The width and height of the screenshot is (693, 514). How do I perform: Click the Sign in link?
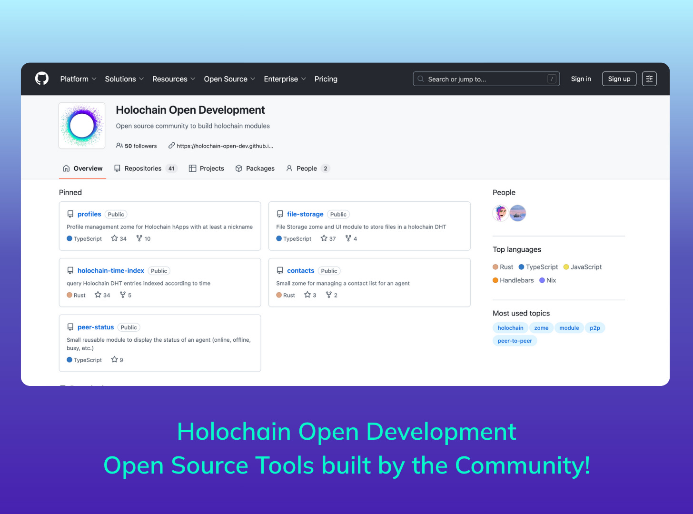pos(581,79)
